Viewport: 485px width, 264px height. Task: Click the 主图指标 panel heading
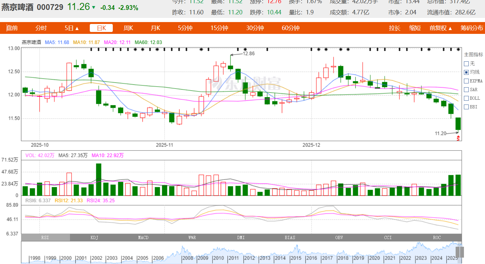point(473,55)
